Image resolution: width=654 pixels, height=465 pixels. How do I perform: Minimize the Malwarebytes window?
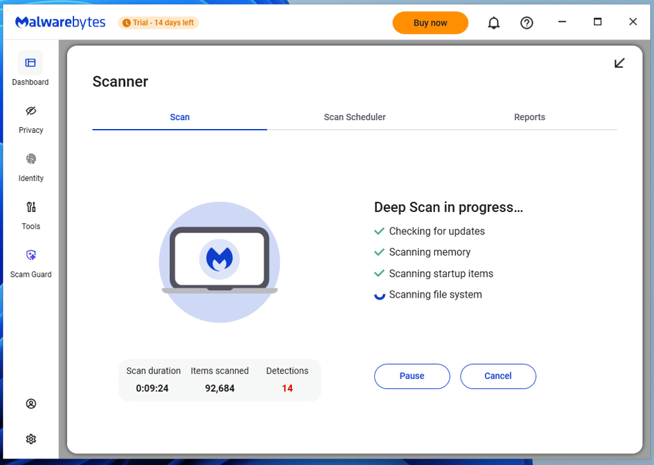click(562, 22)
